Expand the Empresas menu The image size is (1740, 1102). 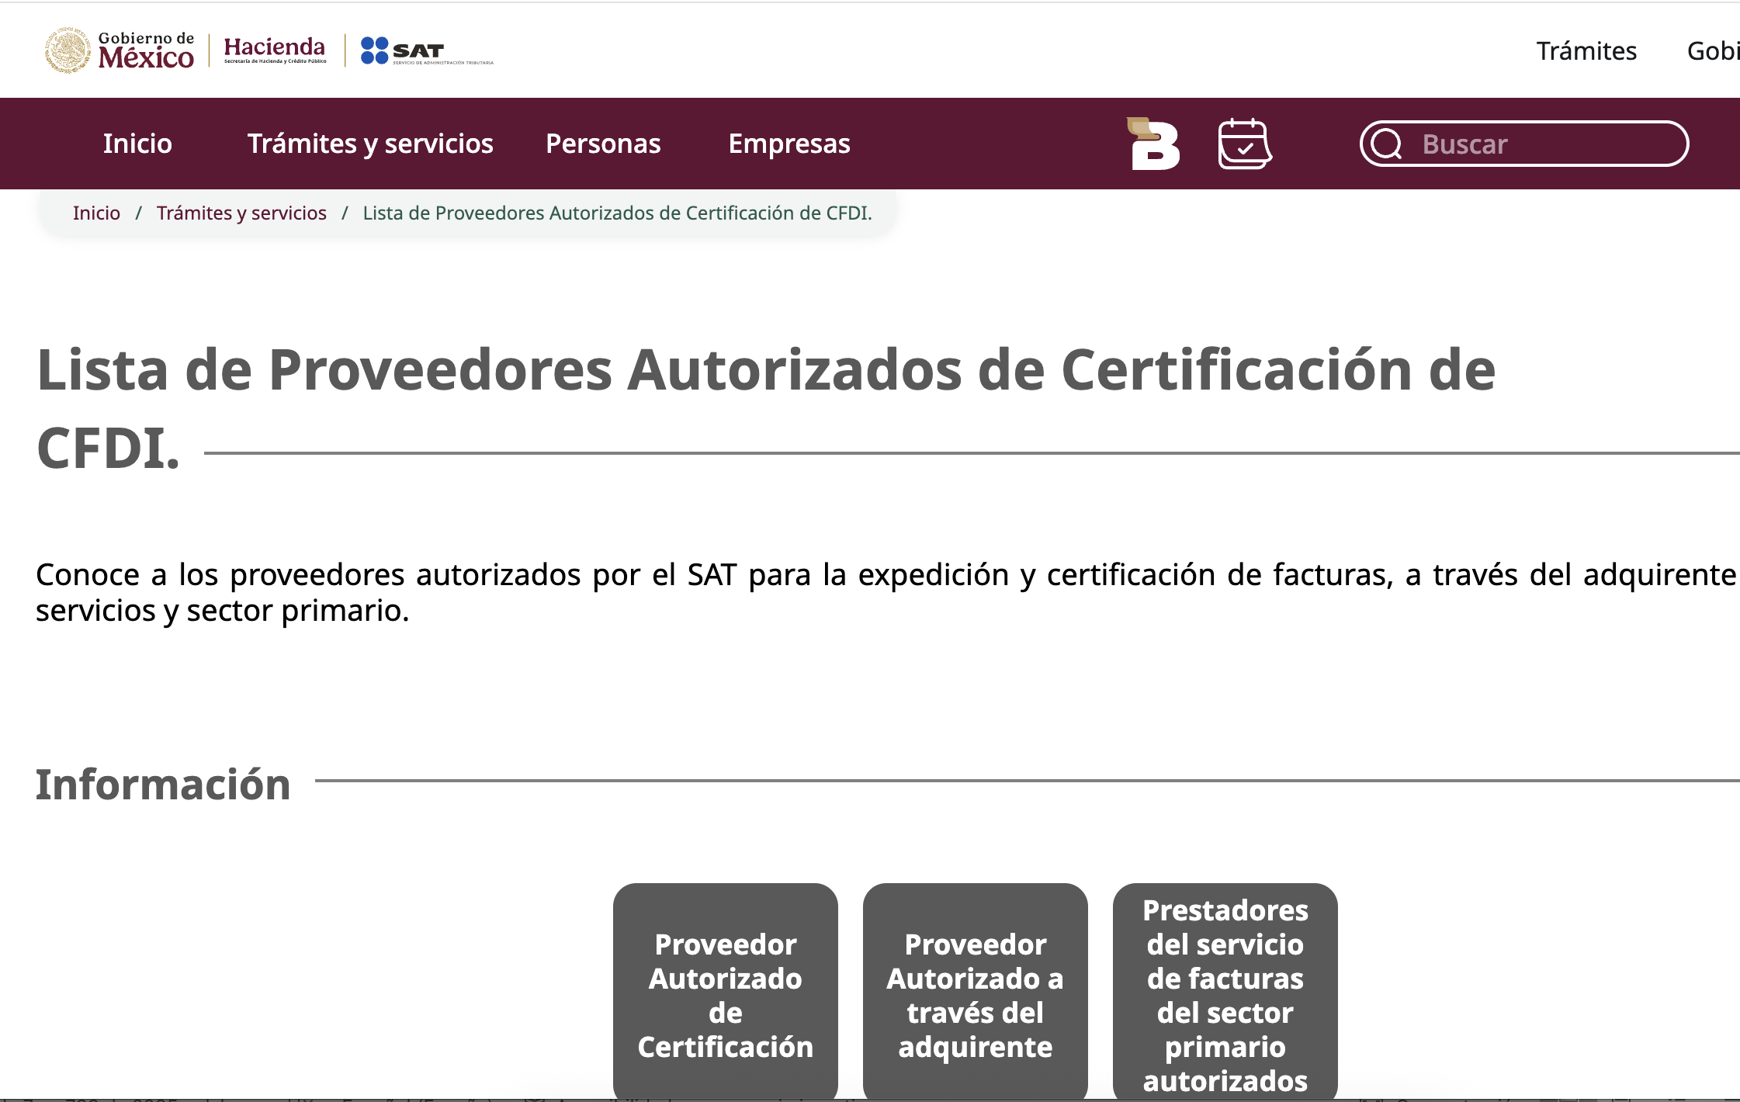coord(789,144)
